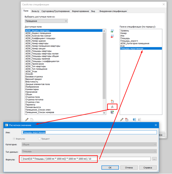Select Площадь_округл in specification fields
Screen dimensions: 172x174
(x=141, y=41)
